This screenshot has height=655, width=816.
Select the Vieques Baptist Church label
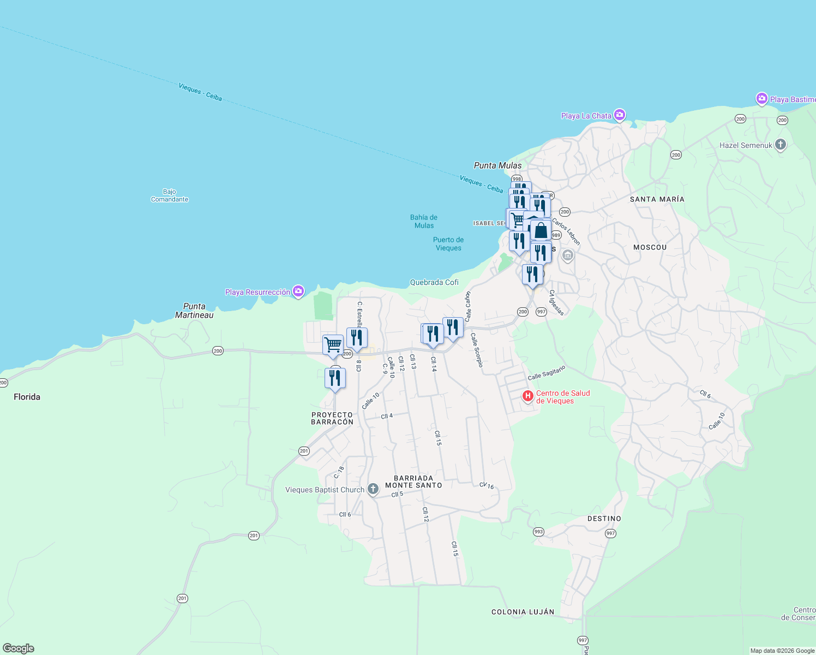(x=325, y=490)
